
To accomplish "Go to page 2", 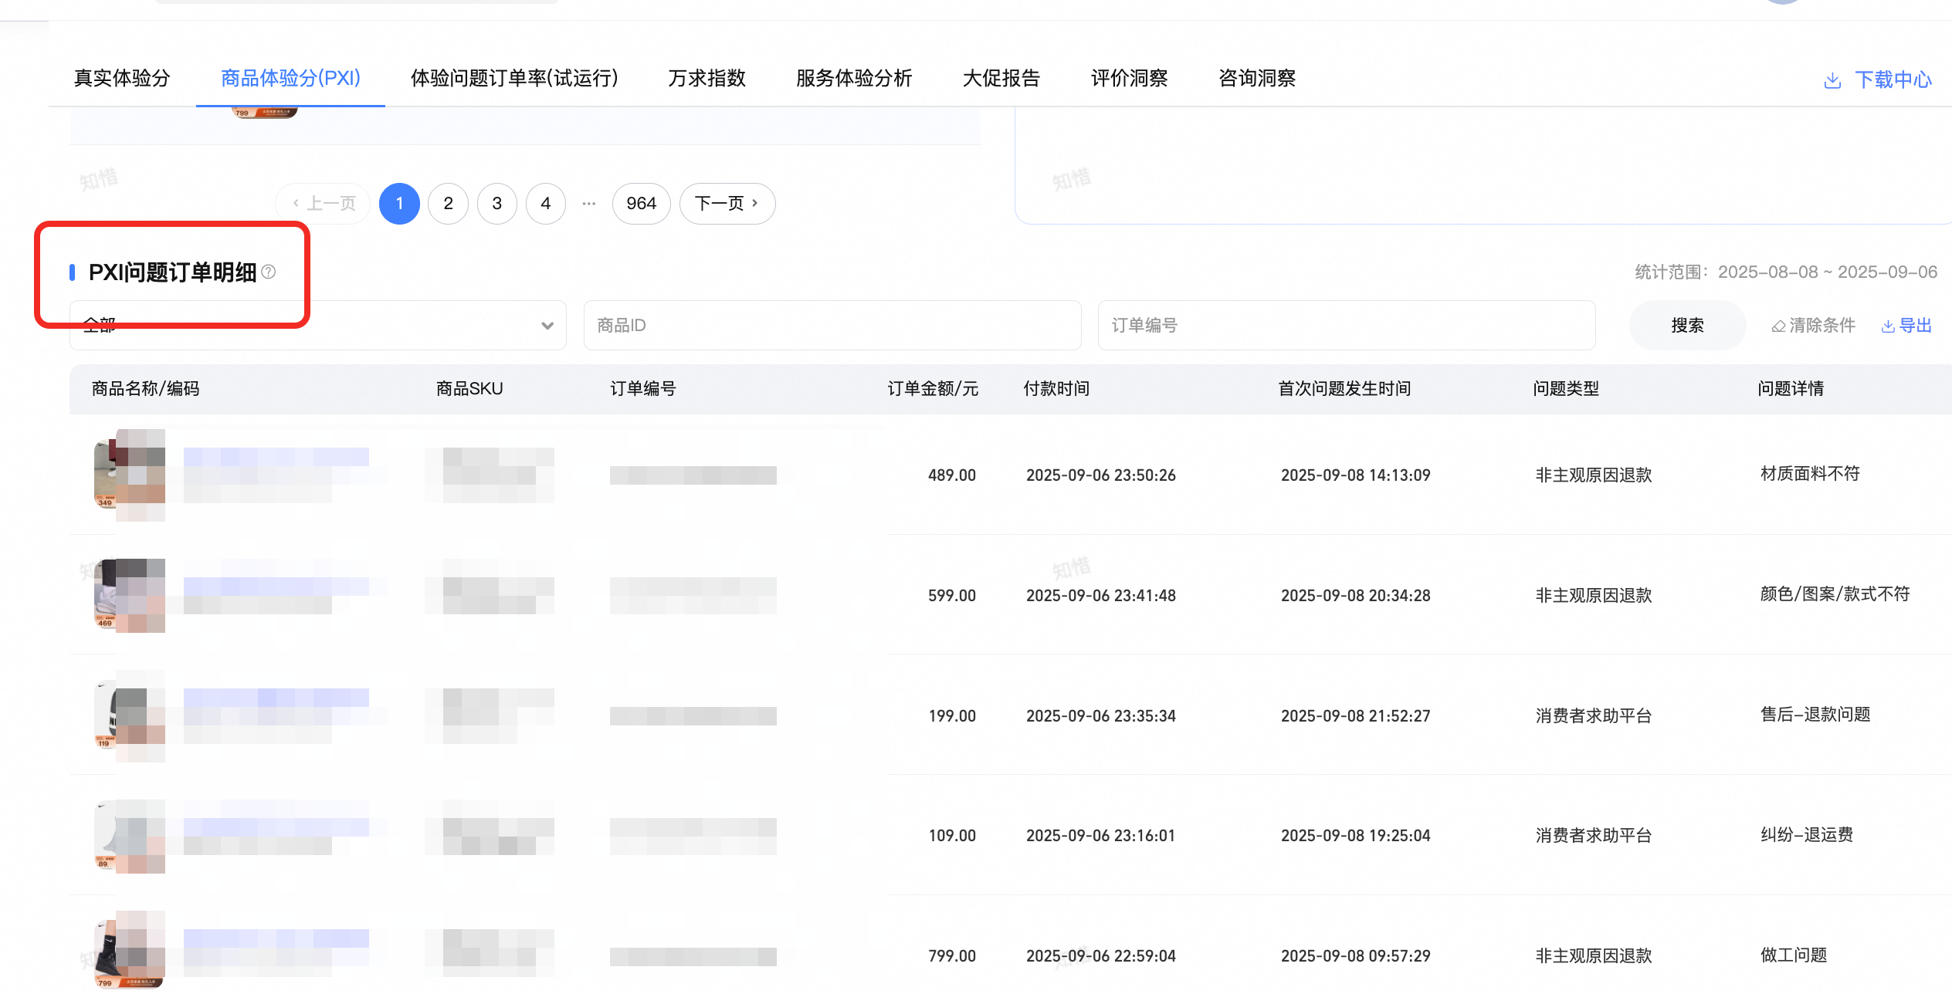I will point(448,204).
